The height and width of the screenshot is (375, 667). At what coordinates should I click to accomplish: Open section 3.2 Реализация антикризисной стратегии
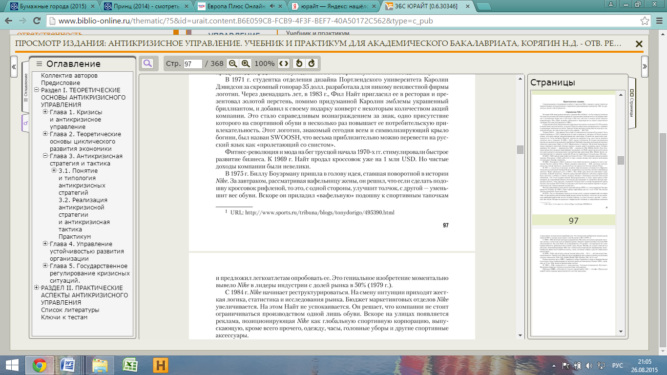click(83, 215)
